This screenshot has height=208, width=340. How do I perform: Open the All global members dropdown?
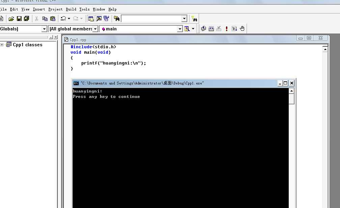(95, 29)
